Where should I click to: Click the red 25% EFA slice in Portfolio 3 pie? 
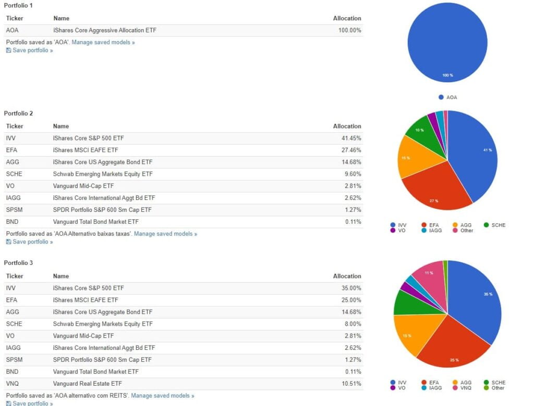pyautogui.click(x=453, y=346)
